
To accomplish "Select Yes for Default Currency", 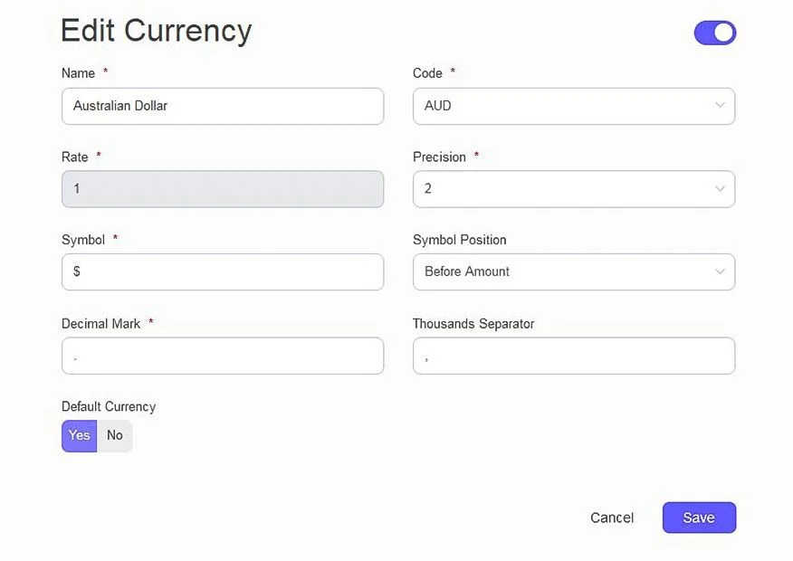I will tap(80, 435).
